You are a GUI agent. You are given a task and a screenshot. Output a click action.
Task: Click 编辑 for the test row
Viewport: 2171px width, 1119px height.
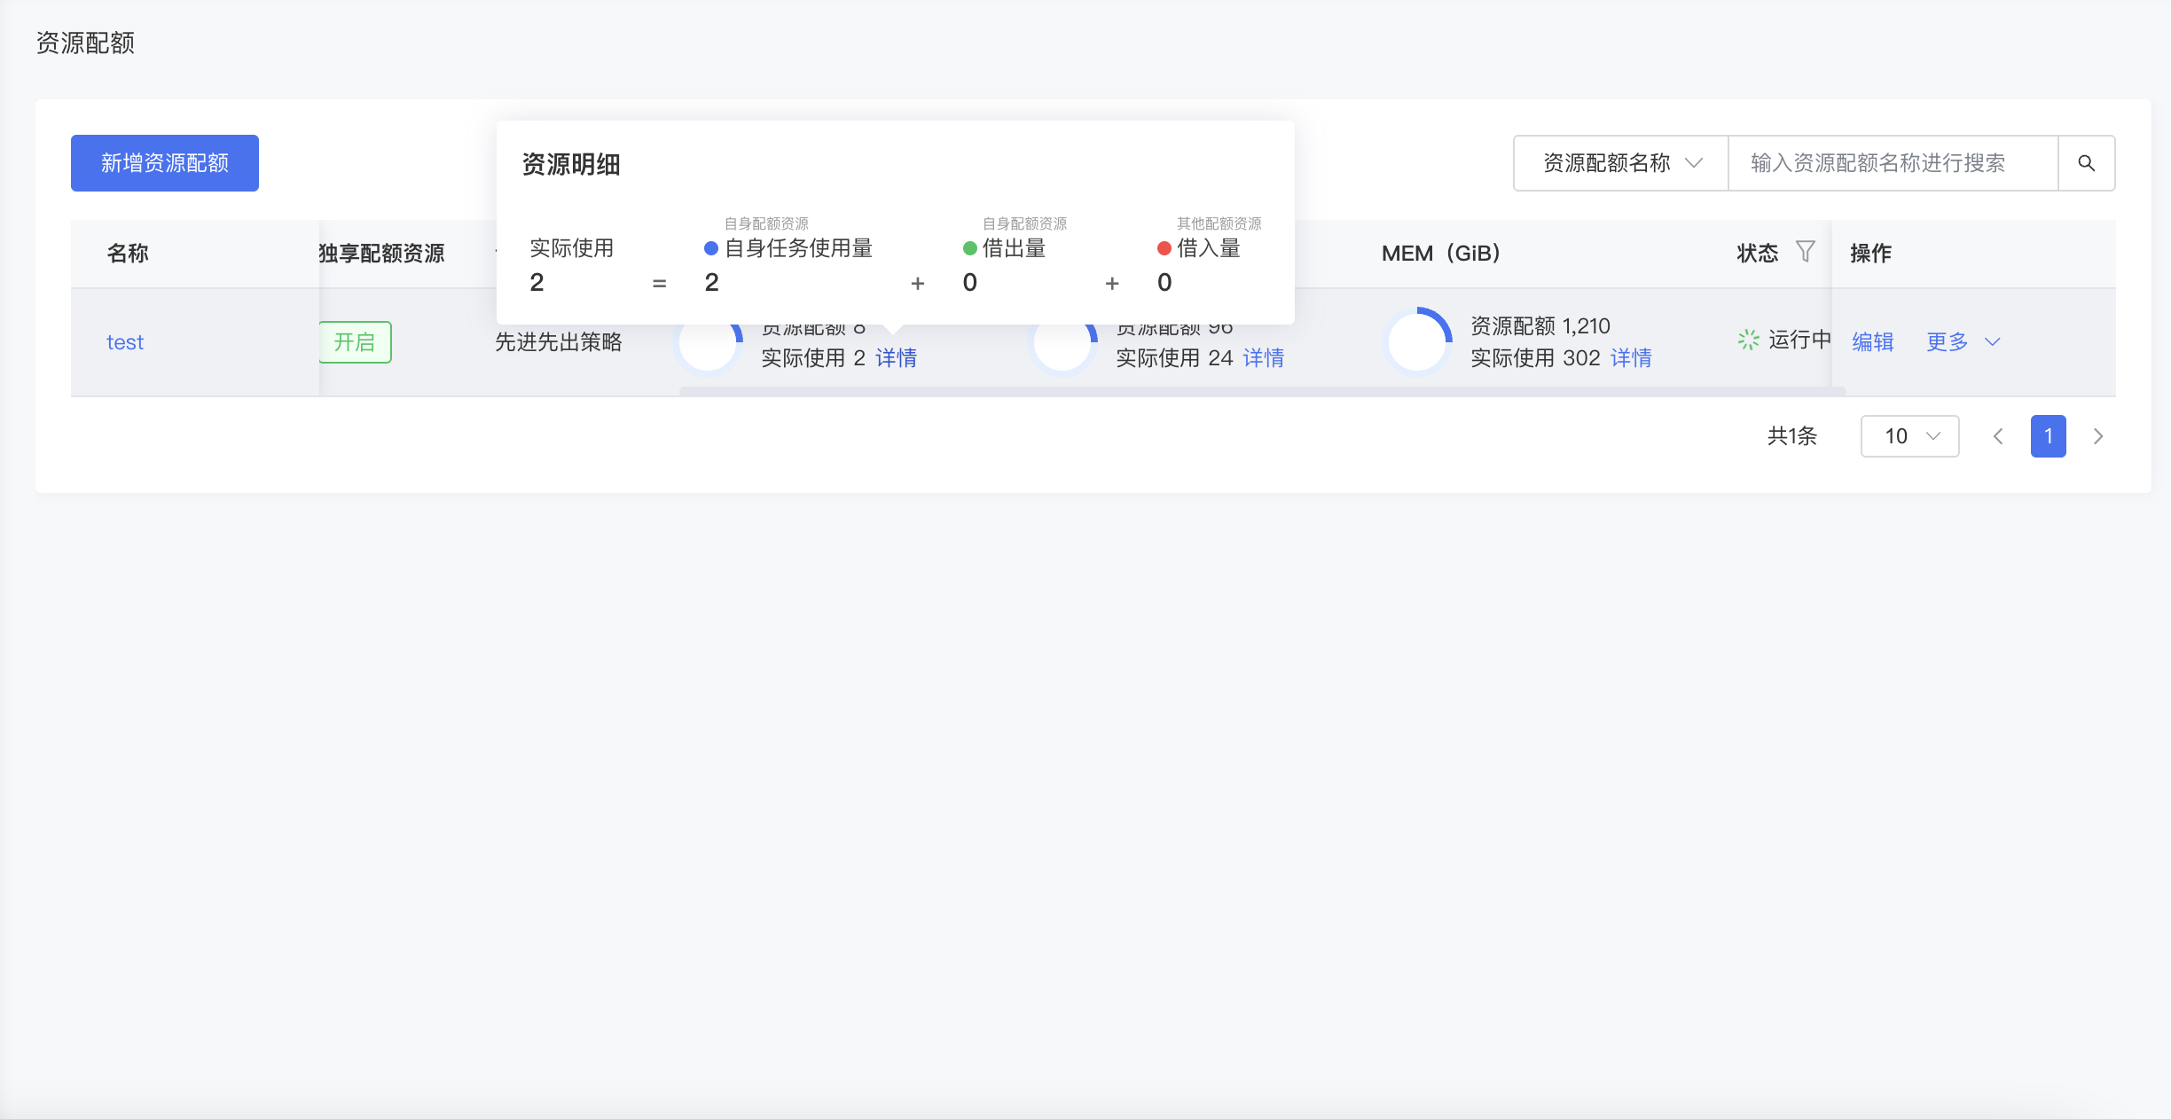coord(1872,342)
